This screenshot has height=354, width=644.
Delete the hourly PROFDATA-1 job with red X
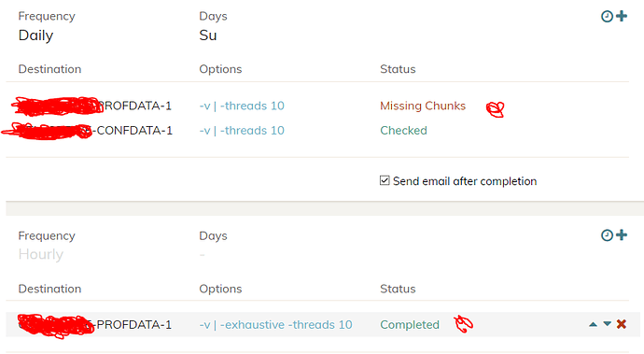click(x=622, y=324)
